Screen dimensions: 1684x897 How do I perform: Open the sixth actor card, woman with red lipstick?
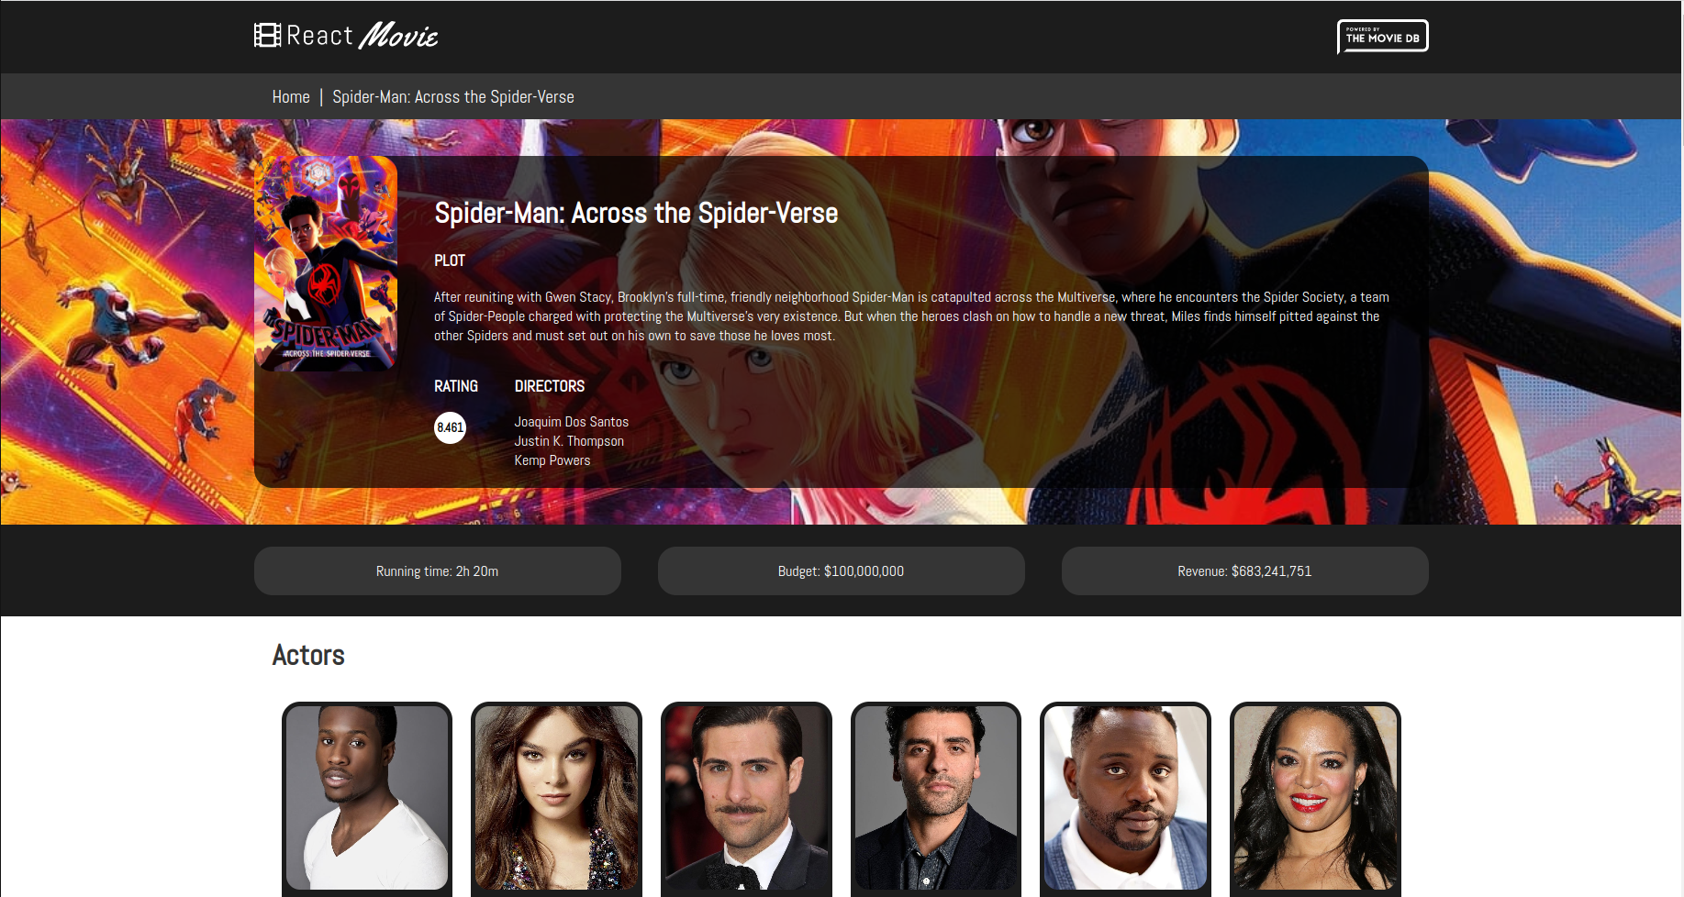tap(1315, 799)
